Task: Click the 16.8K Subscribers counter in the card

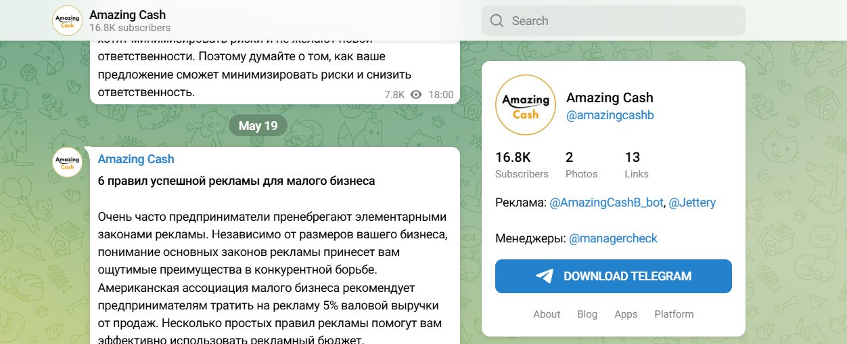Action: tap(522, 165)
